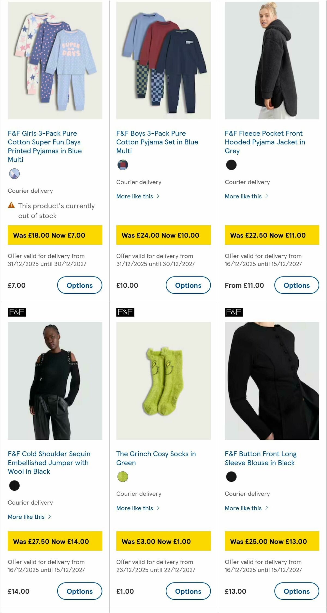Select the blue multi swatch for girls pyjamas
This screenshot has height=613, width=327.
pyautogui.click(x=14, y=174)
